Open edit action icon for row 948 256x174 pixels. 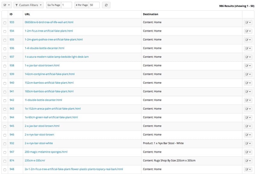click(248, 169)
